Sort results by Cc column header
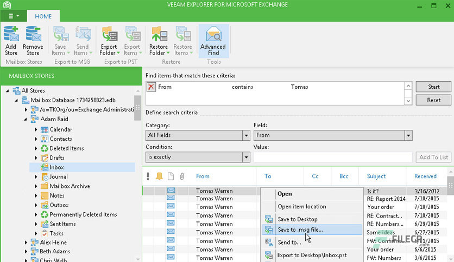This screenshot has width=454, height=262. 315,176
